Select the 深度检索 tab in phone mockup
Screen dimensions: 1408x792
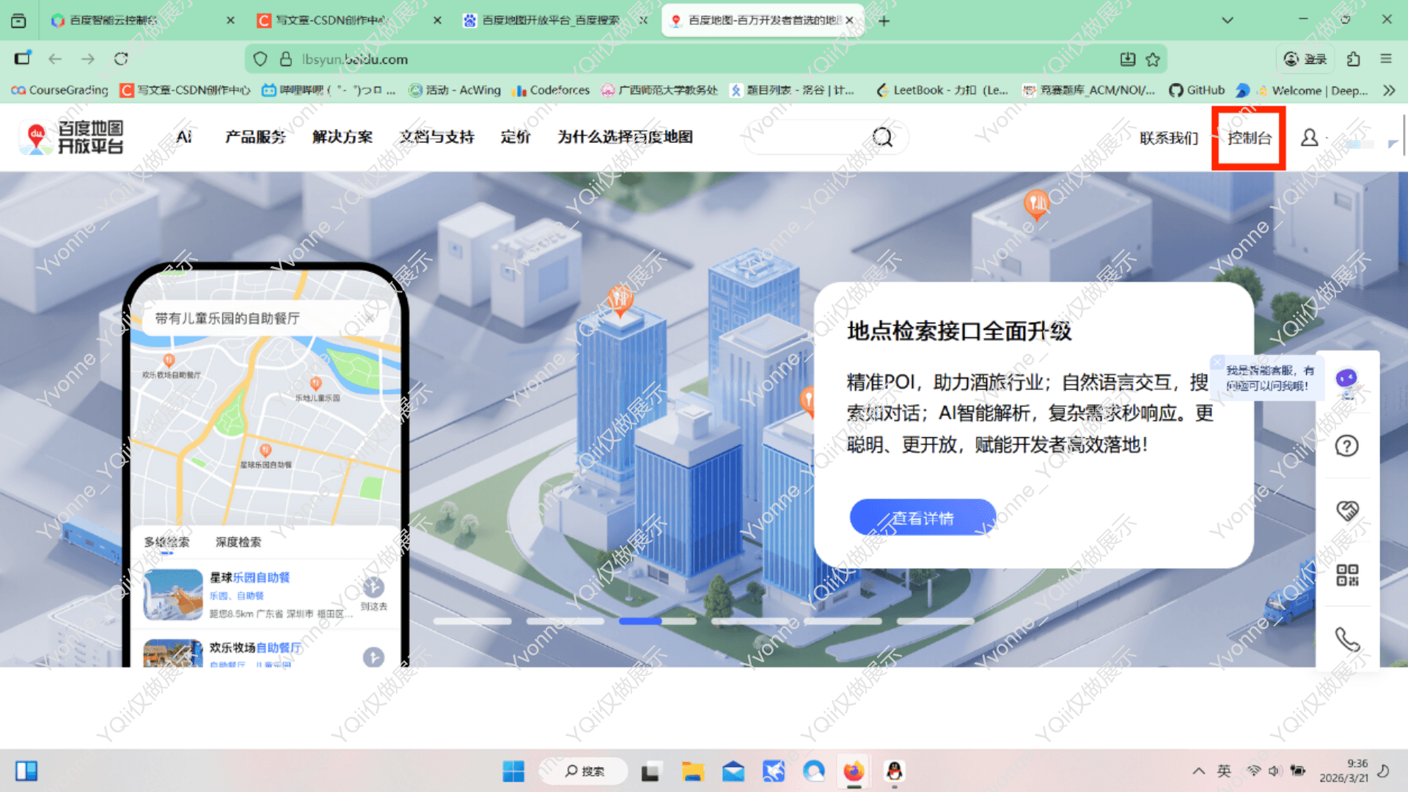pos(238,543)
